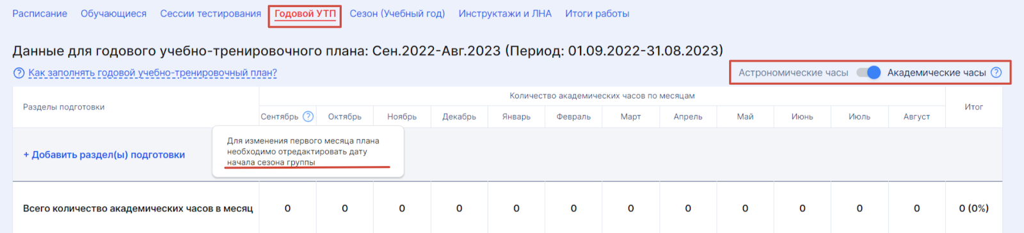Select Академические часы label

936,73
